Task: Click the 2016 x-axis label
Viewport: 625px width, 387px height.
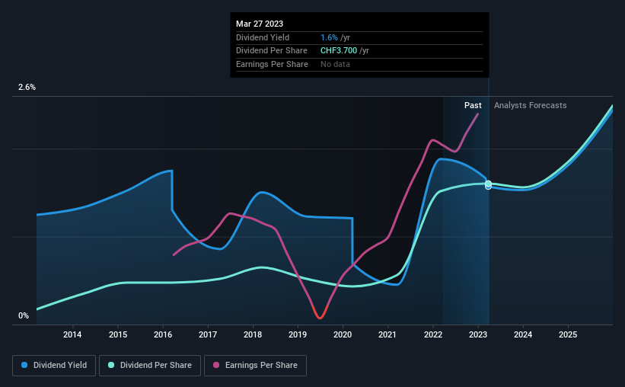Action: coord(163,334)
